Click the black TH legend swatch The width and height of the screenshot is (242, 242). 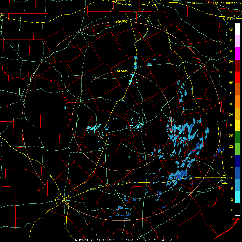pos(237,209)
